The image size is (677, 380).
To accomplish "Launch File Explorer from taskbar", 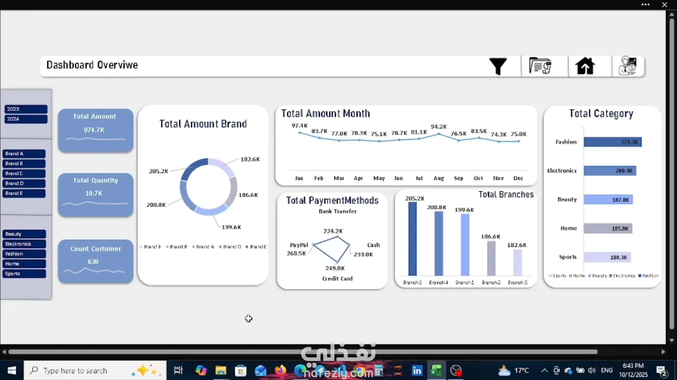I will click(x=221, y=370).
